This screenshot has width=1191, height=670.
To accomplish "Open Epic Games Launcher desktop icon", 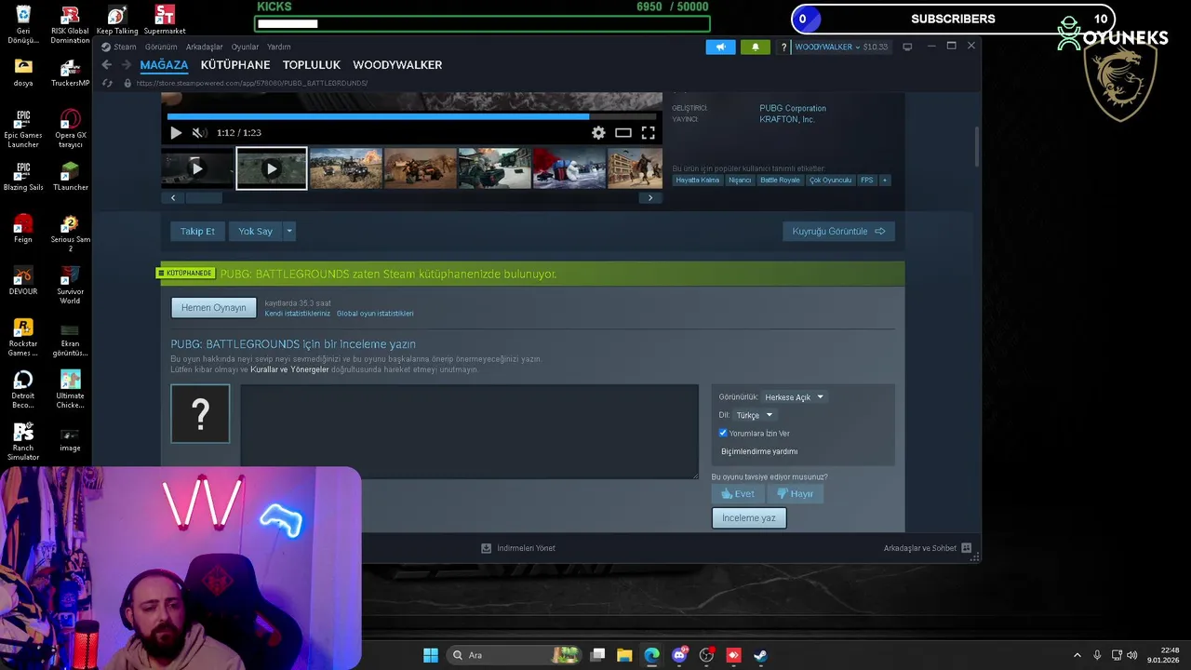I will coord(23,128).
